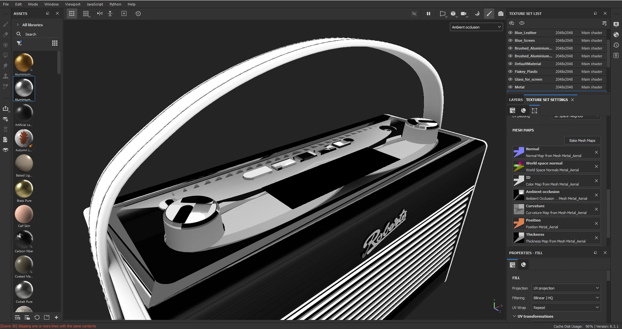The height and width of the screenshot is (329, 622).
Task: Click the vertical align symmetry icon
Action: click(x=110, y=14)
